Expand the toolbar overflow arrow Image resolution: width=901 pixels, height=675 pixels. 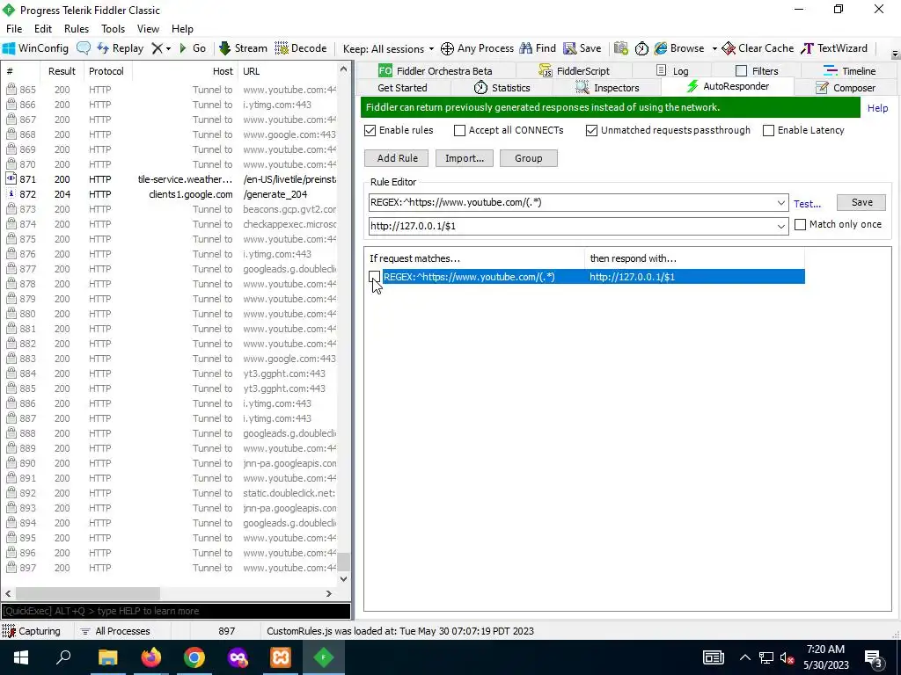coord(895,54)
